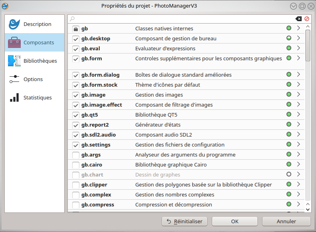This screenshot has height=232, width=316.
Task: Click the green status dot for gb.clipper
Action: tap(289, 184)
